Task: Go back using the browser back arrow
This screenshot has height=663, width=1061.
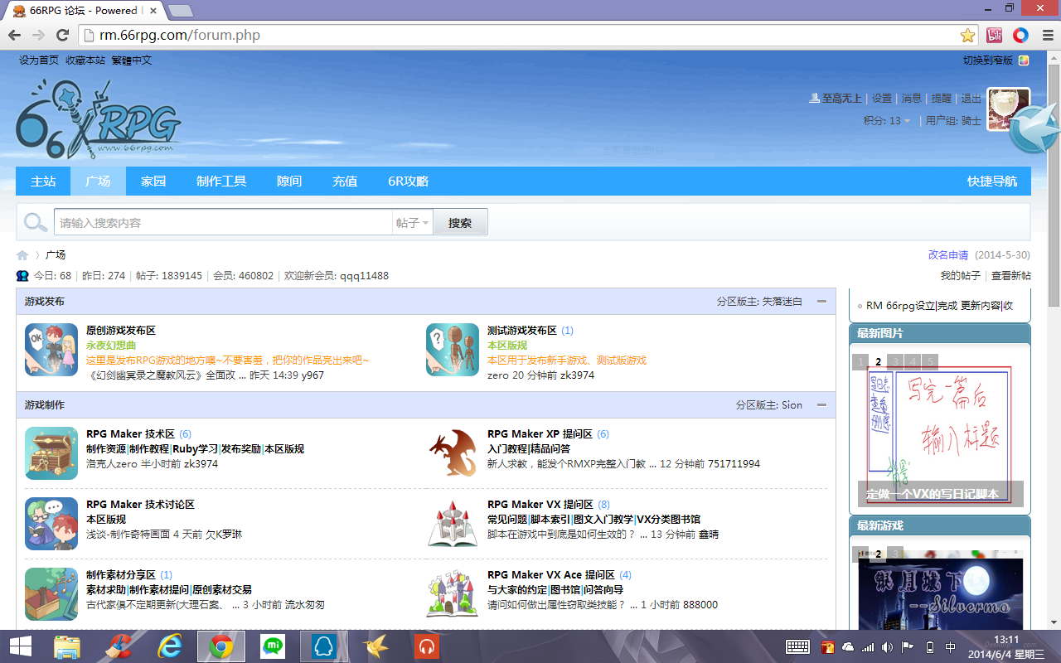Action: point(14,35)
